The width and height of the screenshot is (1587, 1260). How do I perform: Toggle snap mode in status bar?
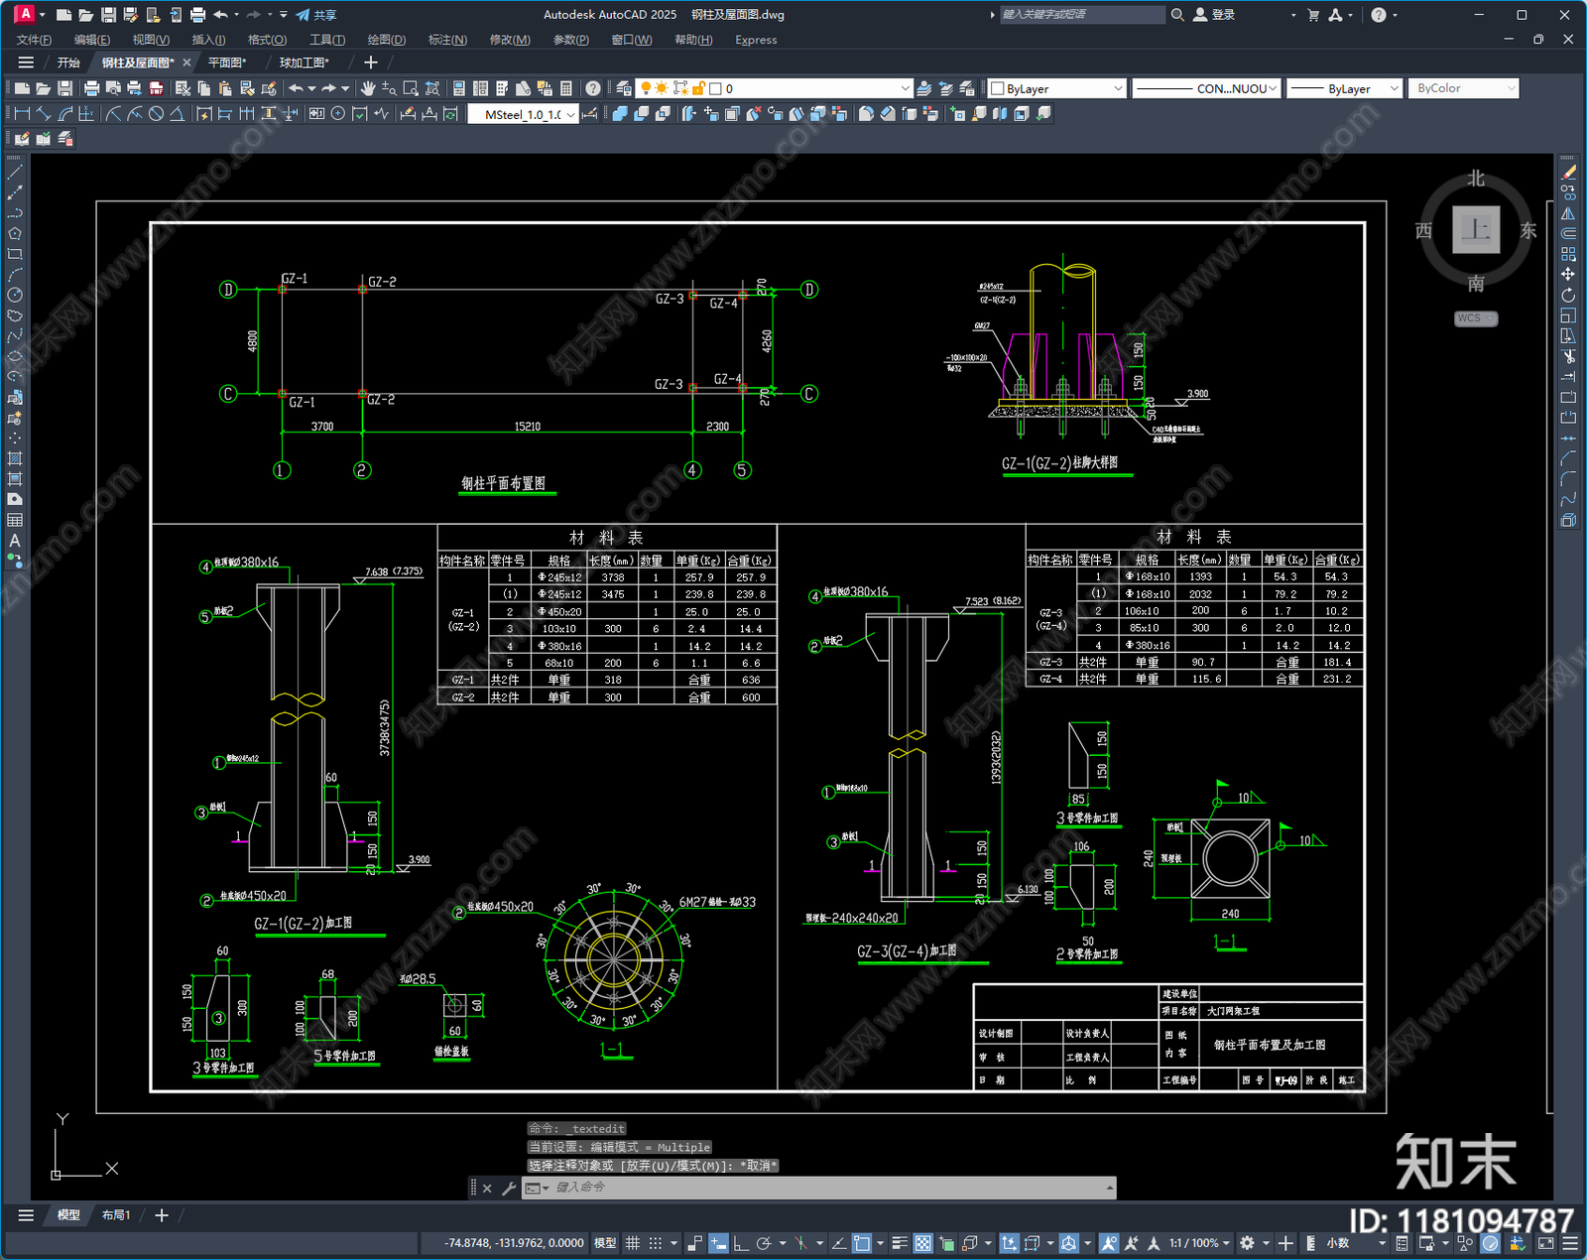click(655, 1243)
